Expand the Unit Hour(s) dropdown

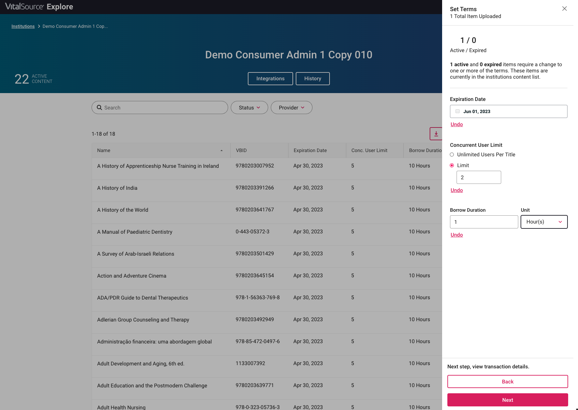pyautogui.click(x=544, y=222)
